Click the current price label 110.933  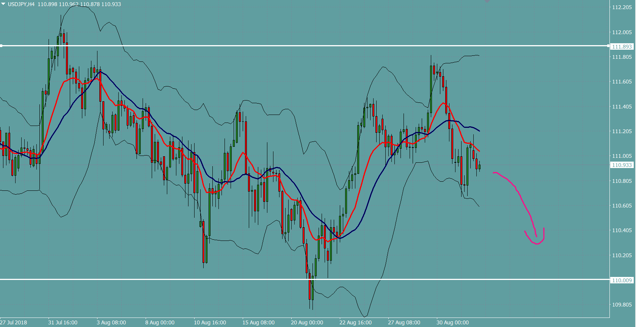(622, 165)
